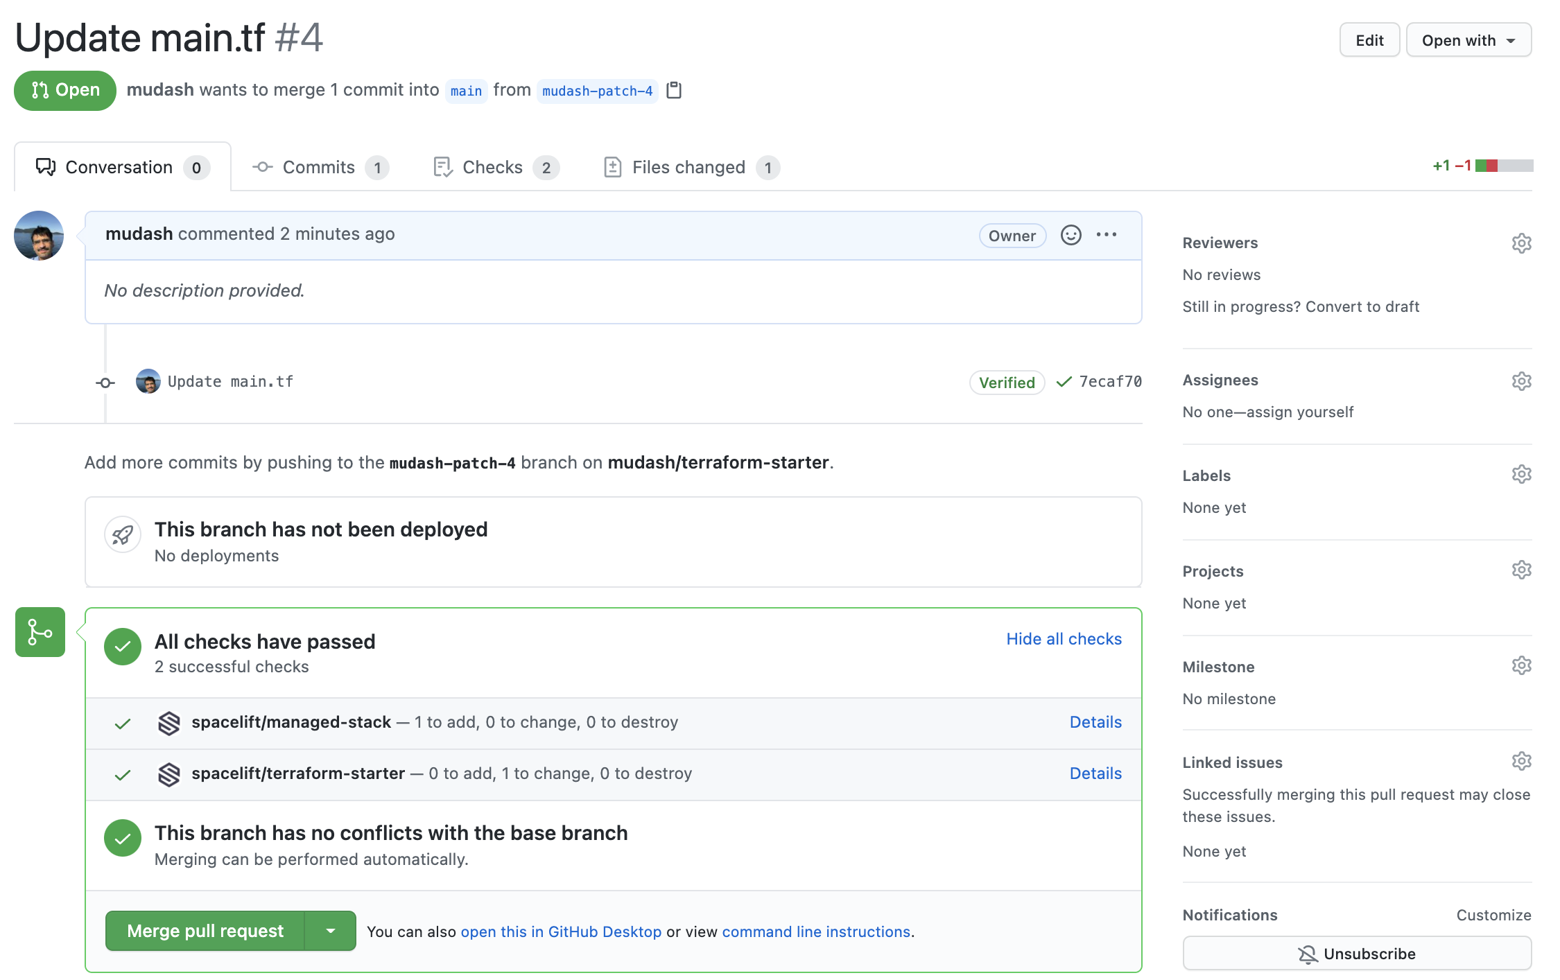Viewport: 1560px width, 980px height.
Task: Click the Projects gear to expand selector
Action: click(x=1521, y=570)
